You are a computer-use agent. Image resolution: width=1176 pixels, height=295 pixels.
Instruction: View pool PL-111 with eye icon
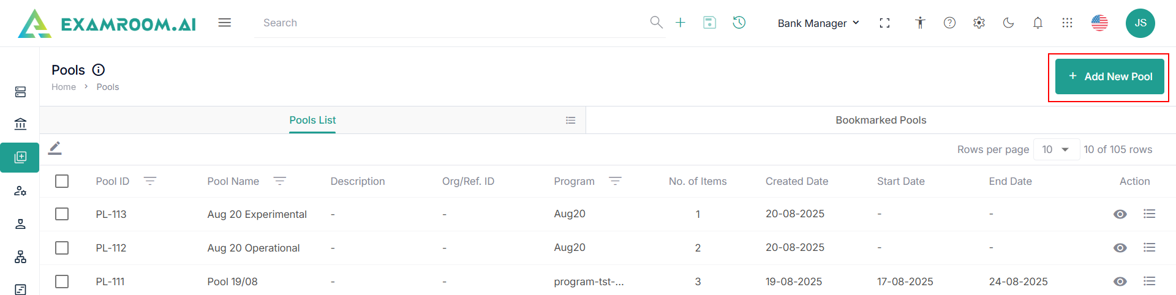[x=1120, y=282]
